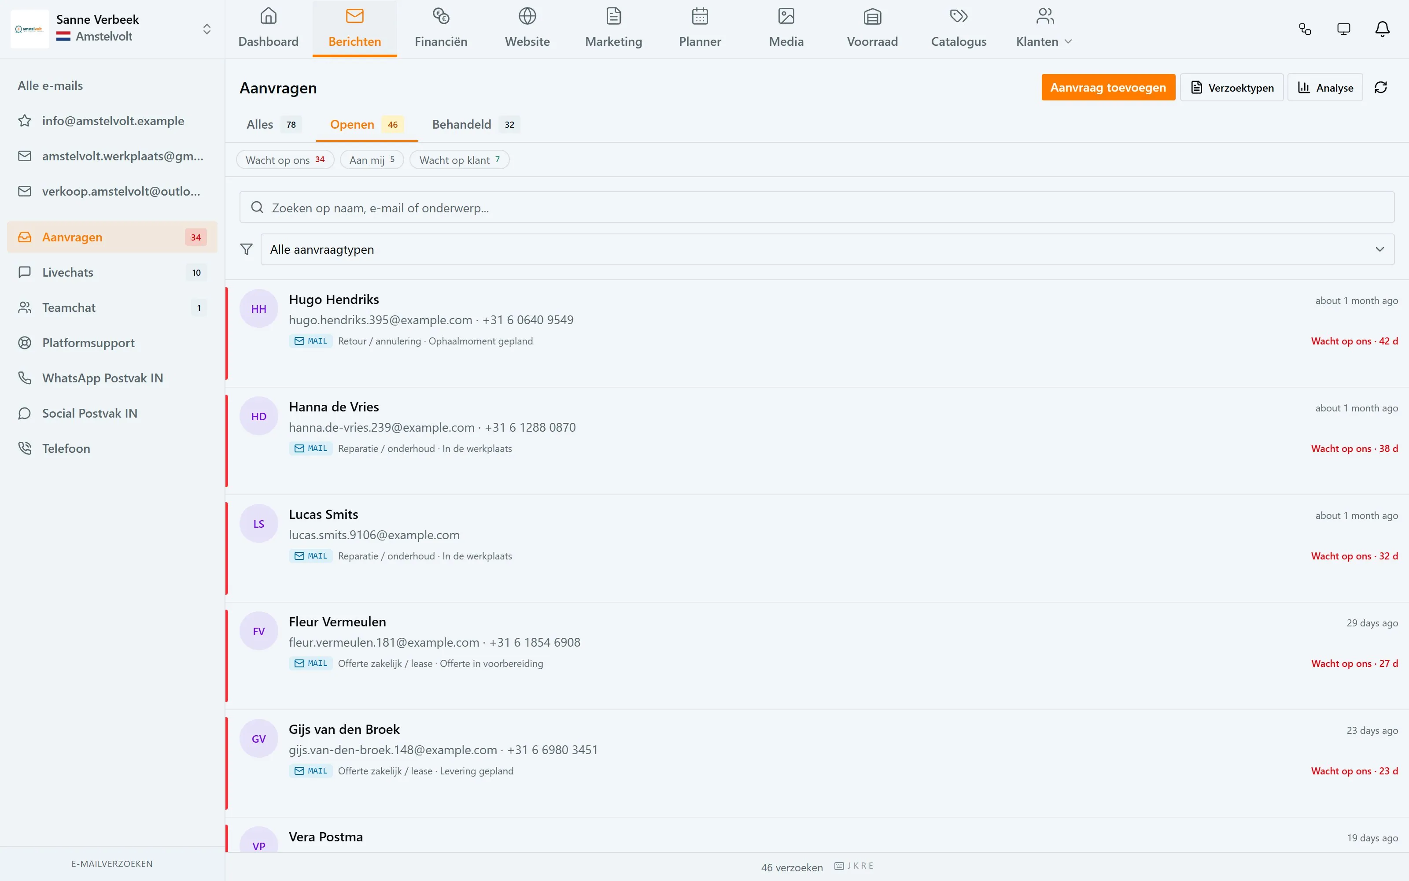Open Verzoektypen
Viewport: 1409px width, 881px height.
point(1232,87)
